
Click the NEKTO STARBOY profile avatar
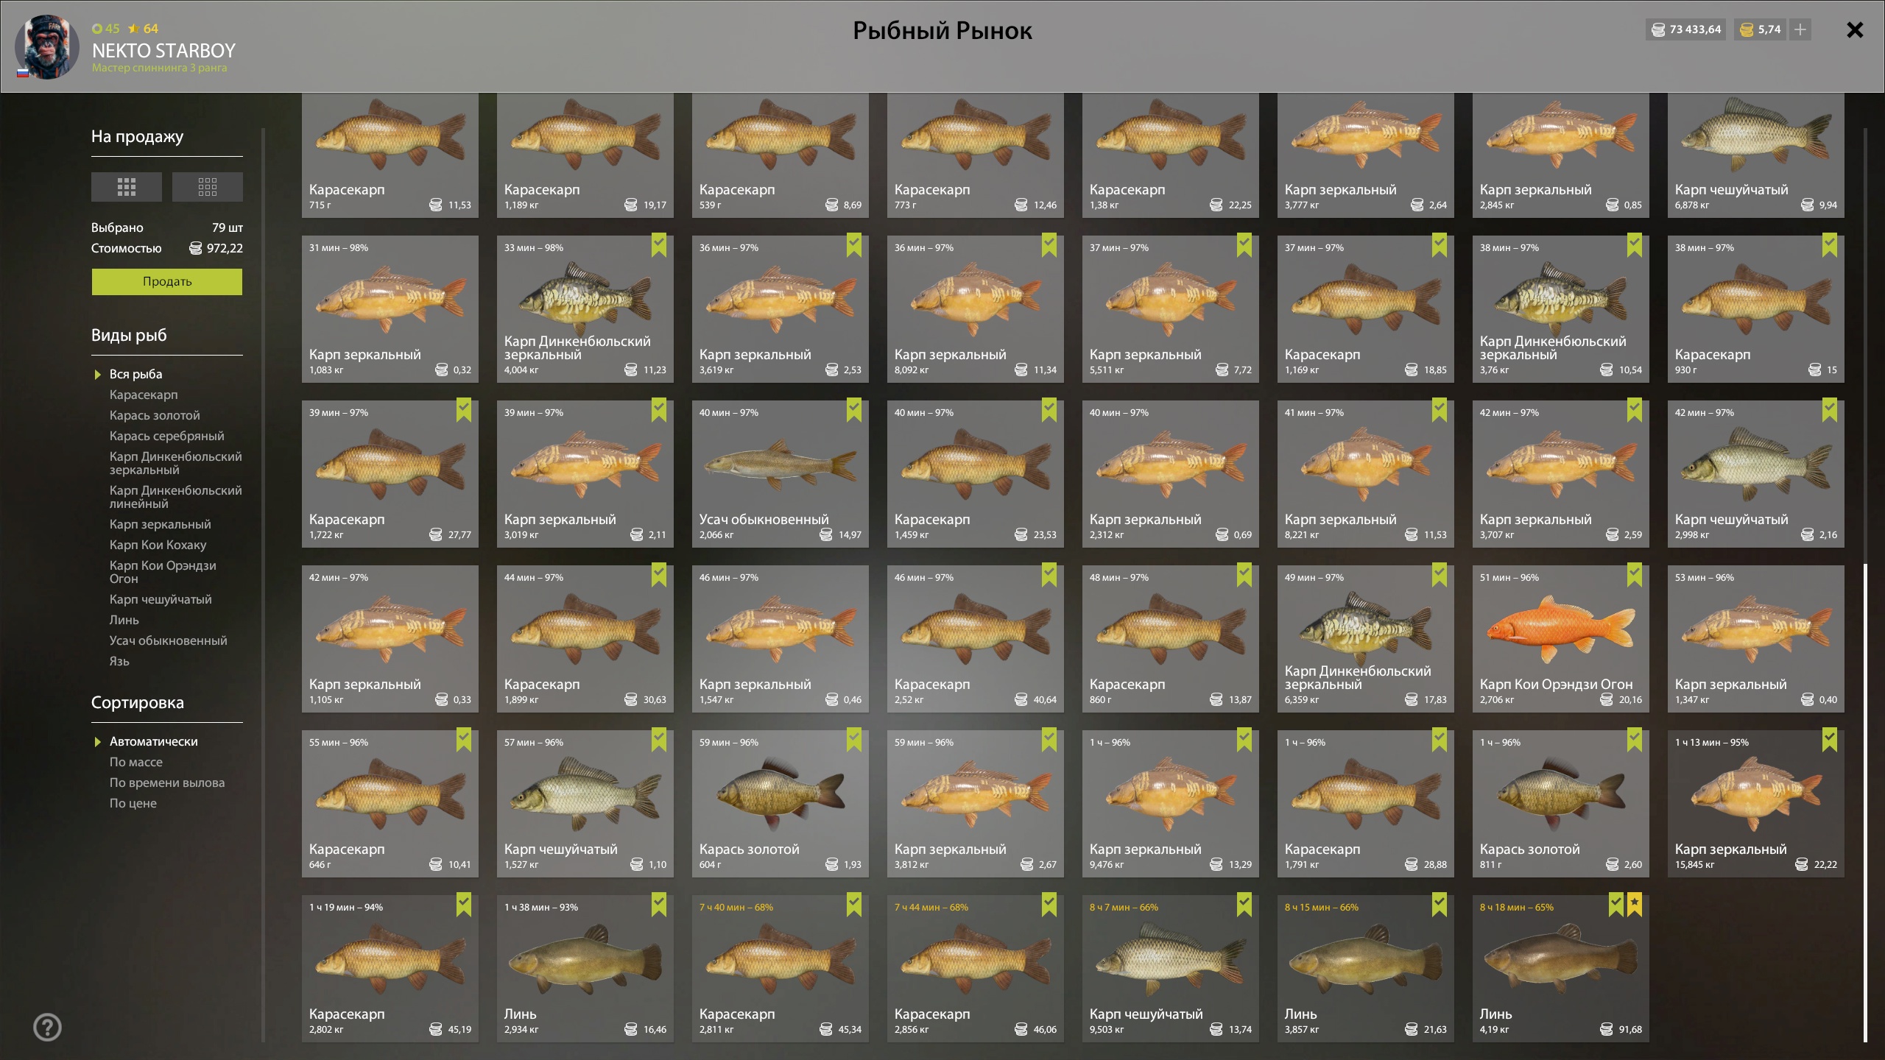47,47
